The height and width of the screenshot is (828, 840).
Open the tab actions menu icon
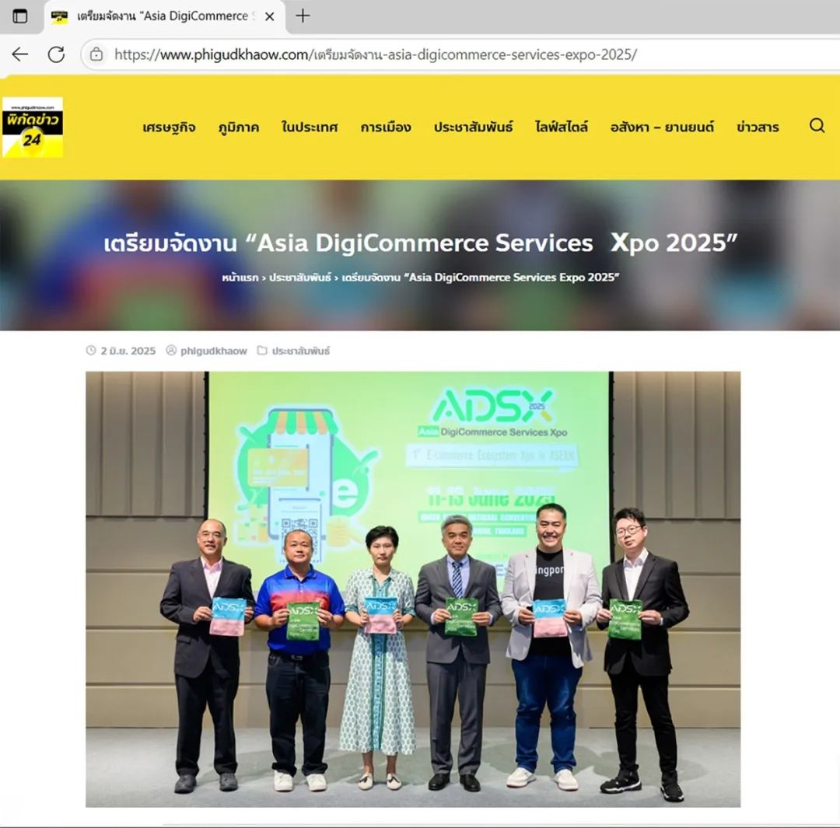[x=19, y=16]
